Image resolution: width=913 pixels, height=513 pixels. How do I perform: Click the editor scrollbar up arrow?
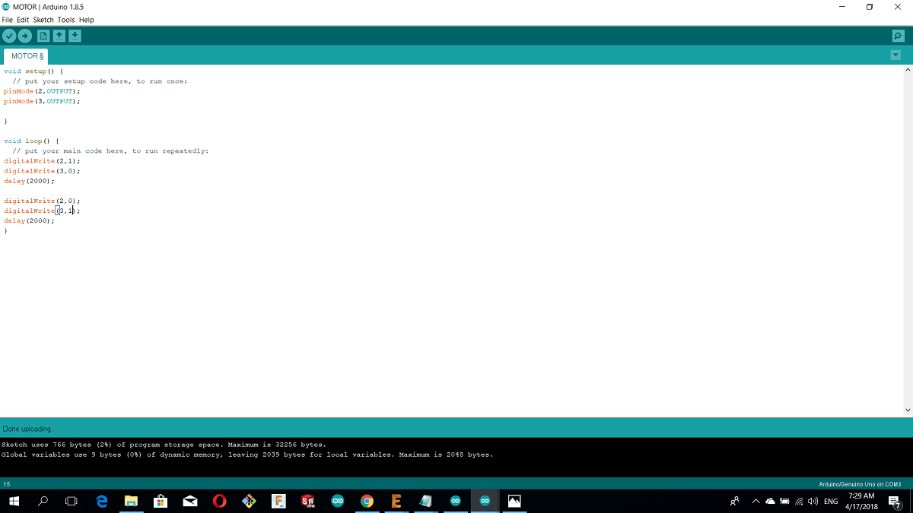907,70
